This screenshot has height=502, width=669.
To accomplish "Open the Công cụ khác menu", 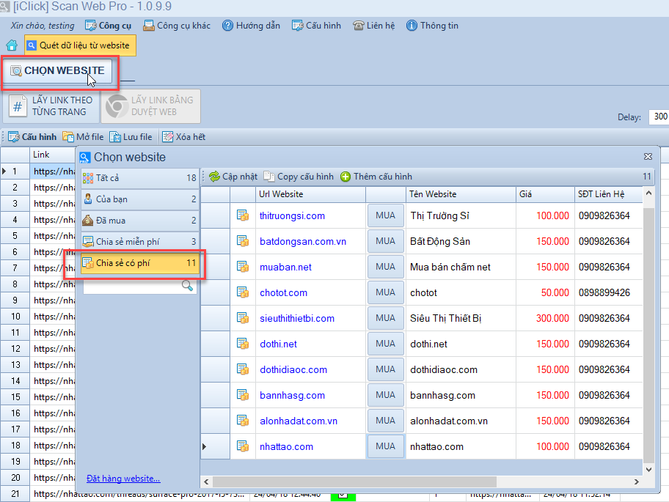I will coord(177,26).
